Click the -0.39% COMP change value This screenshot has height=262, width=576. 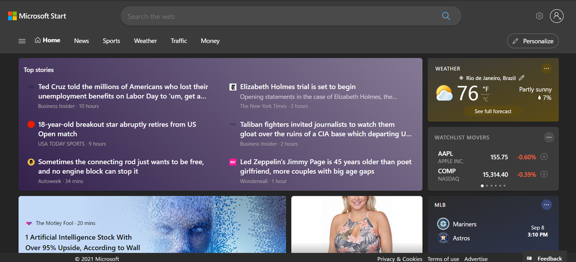526,174
